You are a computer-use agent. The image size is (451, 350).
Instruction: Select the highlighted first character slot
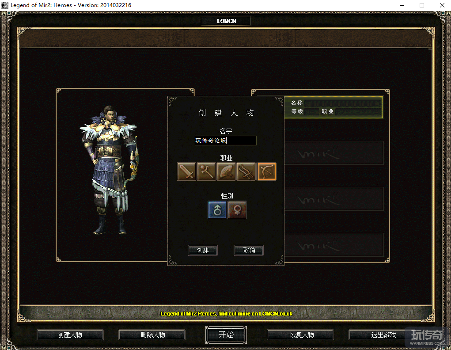334,107
